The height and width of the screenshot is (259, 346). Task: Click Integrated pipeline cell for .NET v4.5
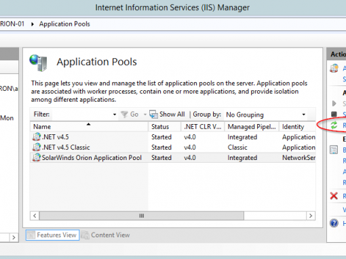click(242, 137)
